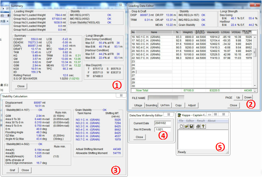Open the File menu in Kappa window
262x177 pixels.
(x=181, y=121)
